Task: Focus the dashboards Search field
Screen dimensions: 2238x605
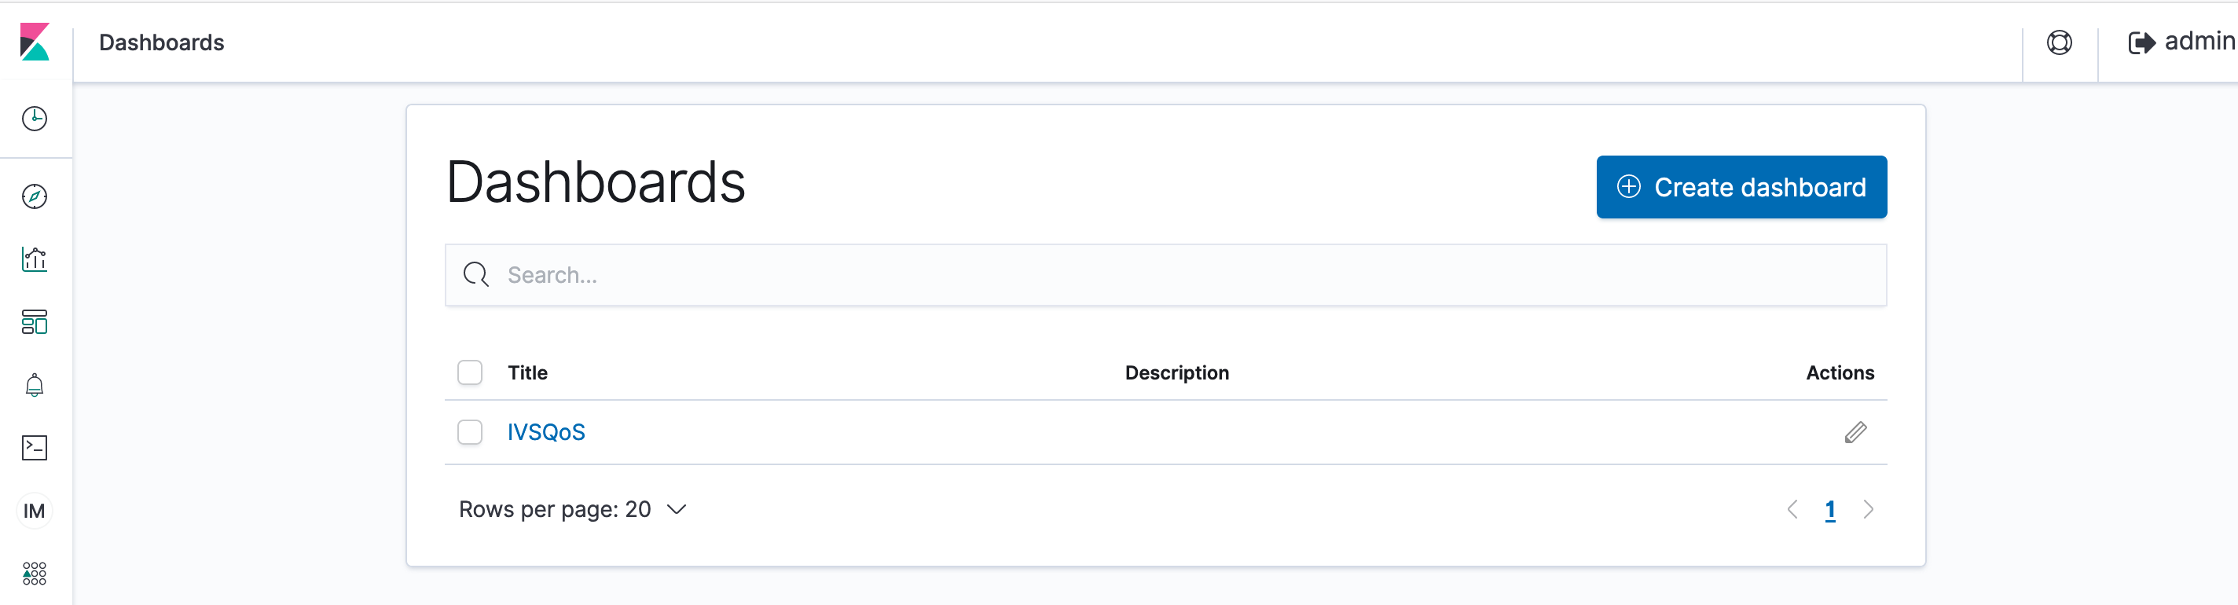Action: coord(1165,275)
